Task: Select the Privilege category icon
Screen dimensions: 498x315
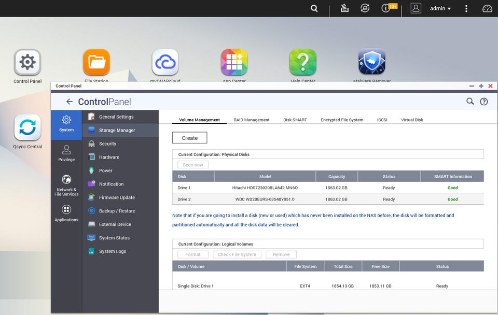Action: [x=66, y=153]
